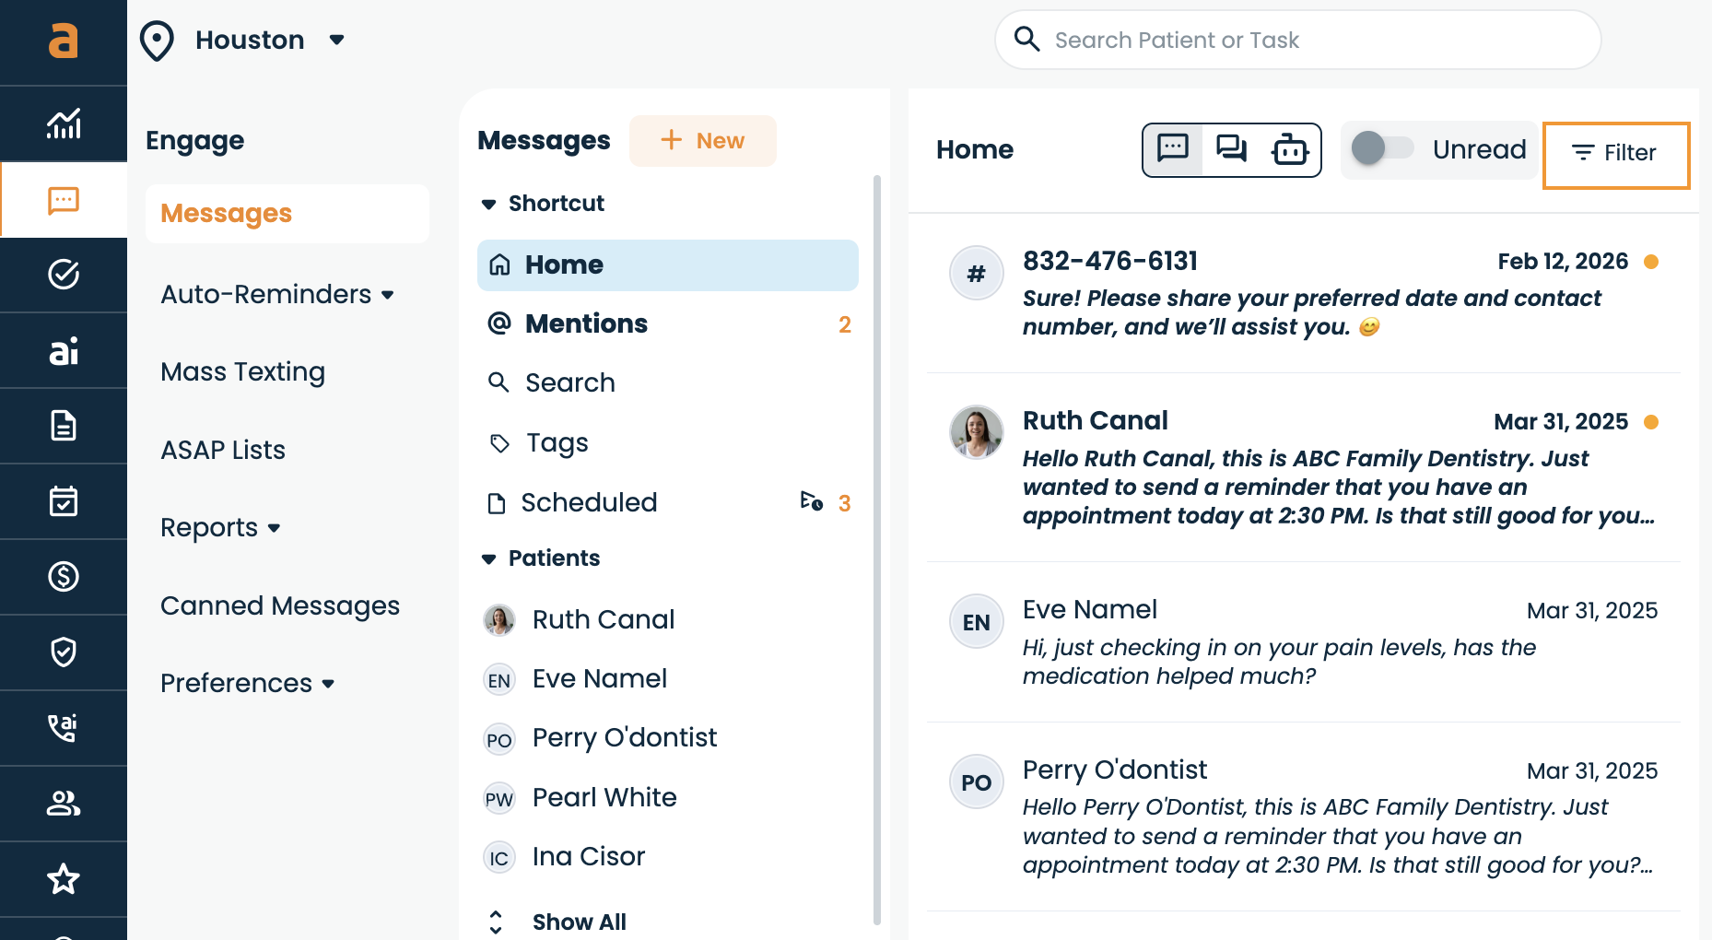The width and height of the screenshot is (1712, 940).
Task: Open the dollar billing sidebar icon
Action: pos(64,577)
